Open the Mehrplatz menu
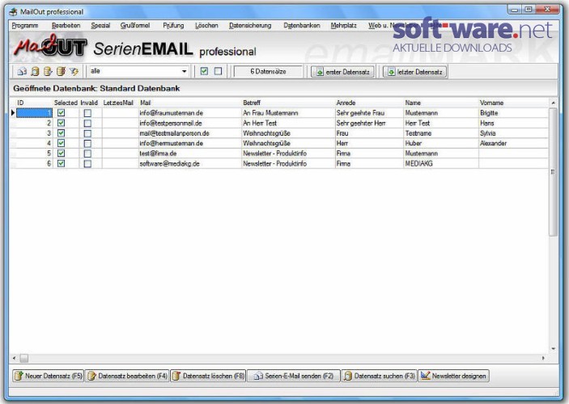This screenshot has height=404, width=569. [x=343, y=25]
